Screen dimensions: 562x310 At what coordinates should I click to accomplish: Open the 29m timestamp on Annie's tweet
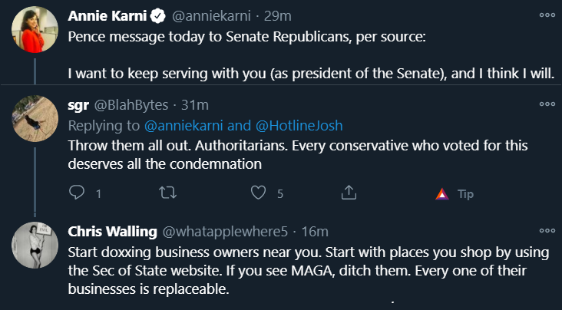[x=277, y=16]
